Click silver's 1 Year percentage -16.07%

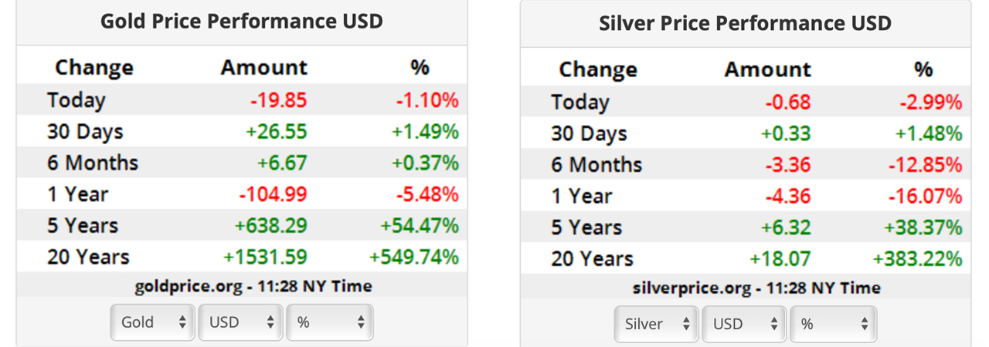tap(923, 196)
